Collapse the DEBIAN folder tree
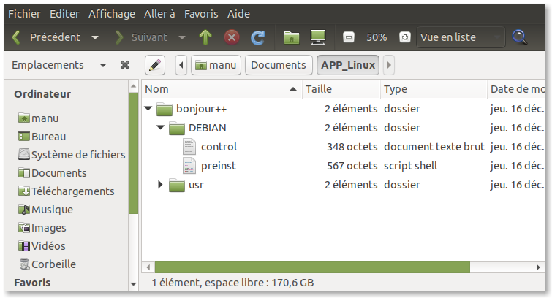552x298 pixels. pos(161,127)
